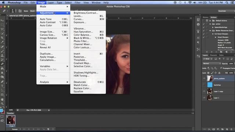The width and height of the screenshot is (235, 132).
Task: Toggle the checkmark beside 0,3 Smart Sharpen
Action: click(x=203, y=34)
